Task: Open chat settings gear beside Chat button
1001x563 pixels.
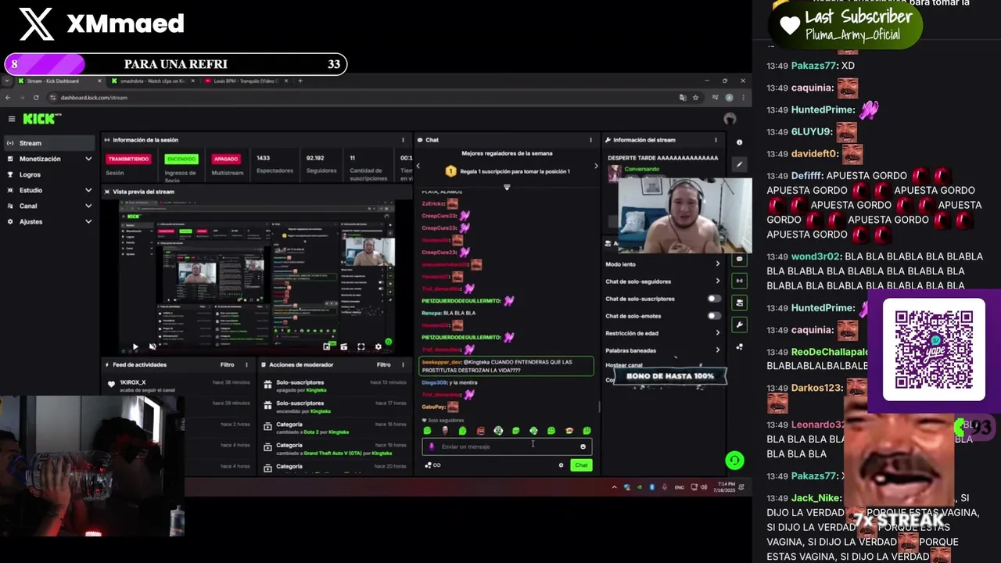Action: [x=561, y=465]
